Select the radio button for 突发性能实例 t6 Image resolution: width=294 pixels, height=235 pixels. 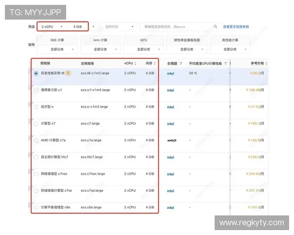point(36,73)
